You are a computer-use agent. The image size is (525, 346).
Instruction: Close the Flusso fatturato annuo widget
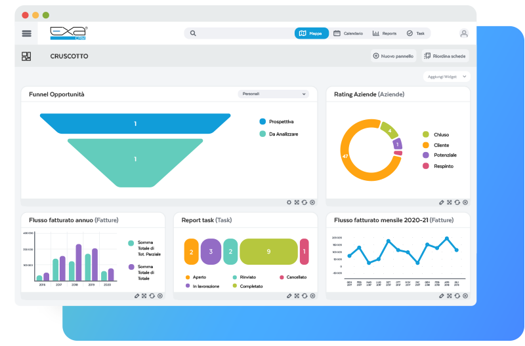coord(159,296)
